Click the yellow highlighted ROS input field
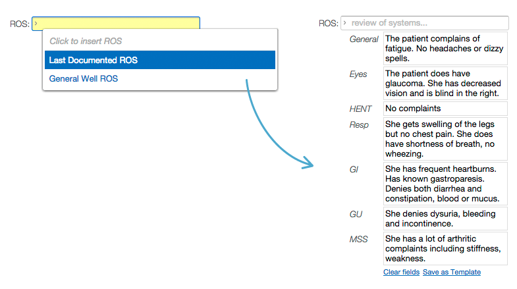The height and width of the screenshot is (289, 517). [116, 24]
